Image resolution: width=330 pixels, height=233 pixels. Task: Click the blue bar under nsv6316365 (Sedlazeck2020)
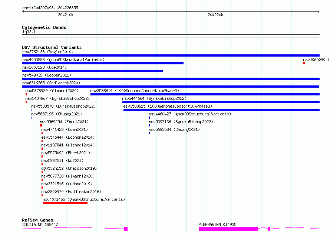tap(171, 87)
